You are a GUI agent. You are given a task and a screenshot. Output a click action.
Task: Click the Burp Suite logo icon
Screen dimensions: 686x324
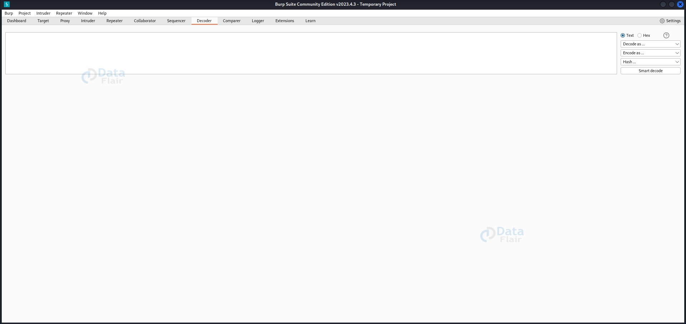point(6,4)
